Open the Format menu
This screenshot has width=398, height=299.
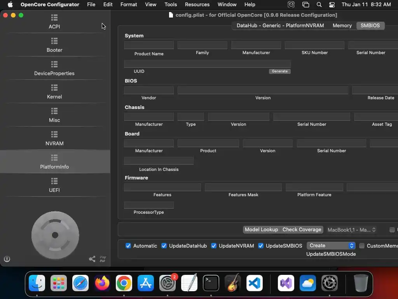point(129,4)
